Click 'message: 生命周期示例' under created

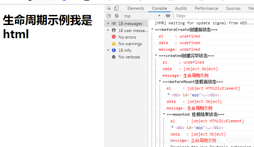point(186,75)
